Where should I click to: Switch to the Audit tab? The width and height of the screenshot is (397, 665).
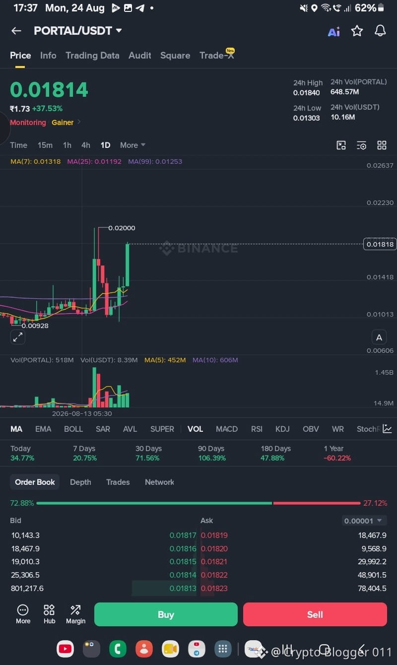[139, 56]
